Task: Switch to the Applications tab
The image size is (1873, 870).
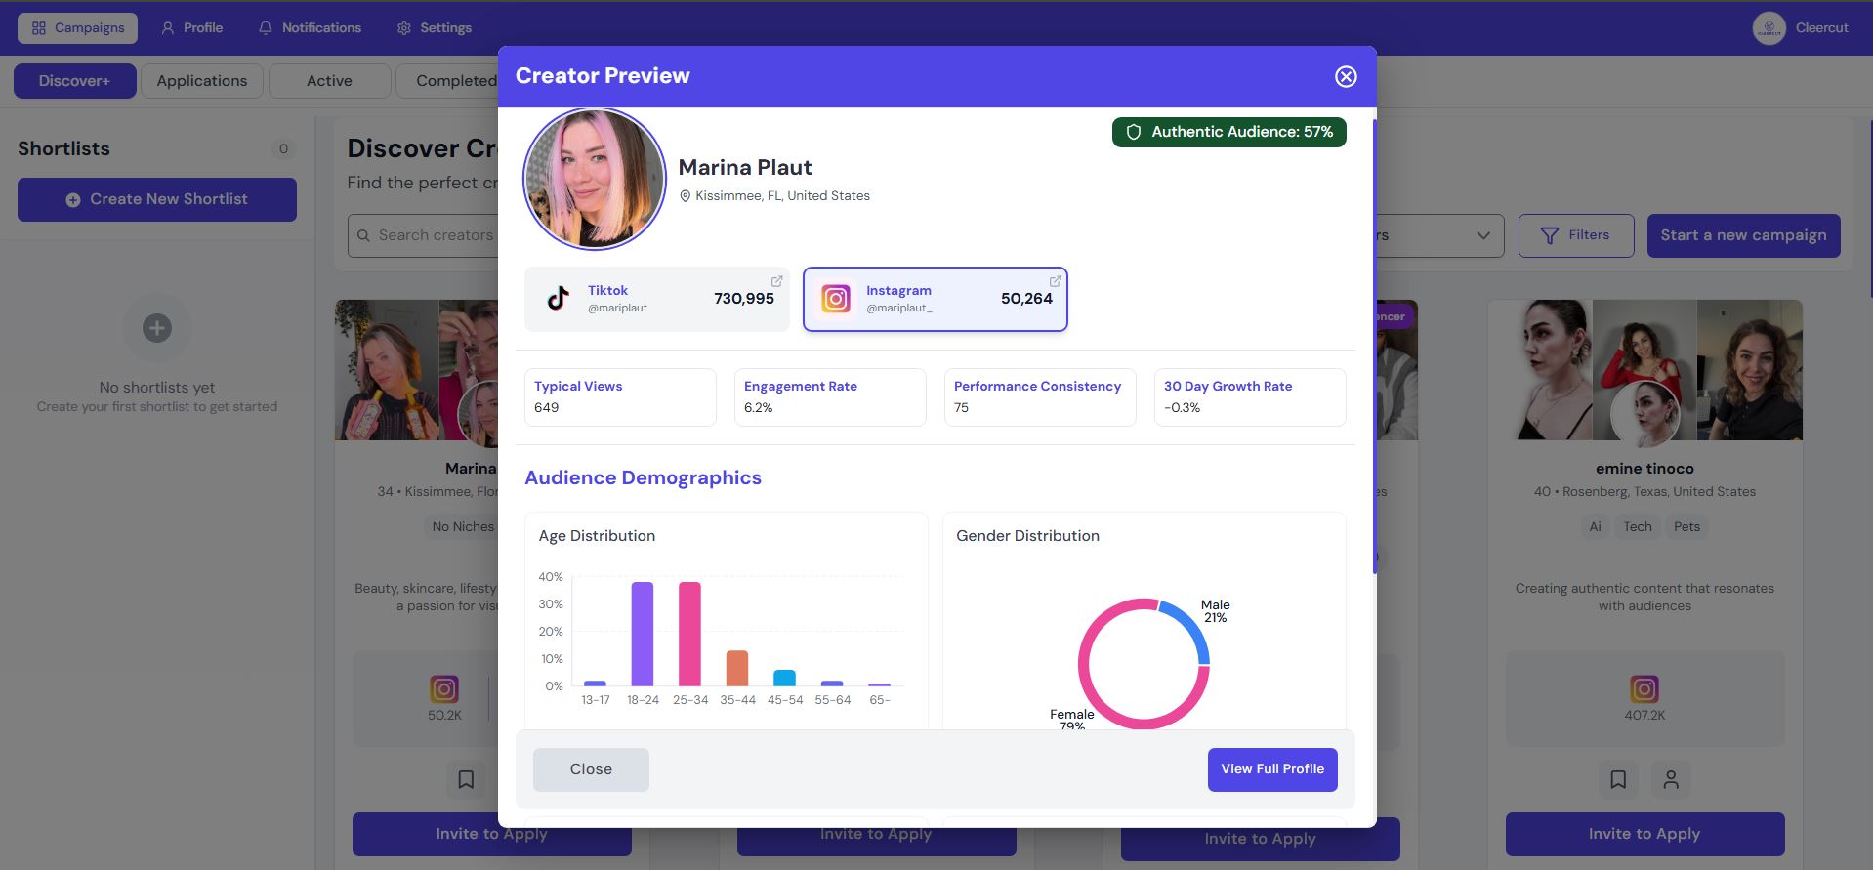Action: (x=202, y=81)
